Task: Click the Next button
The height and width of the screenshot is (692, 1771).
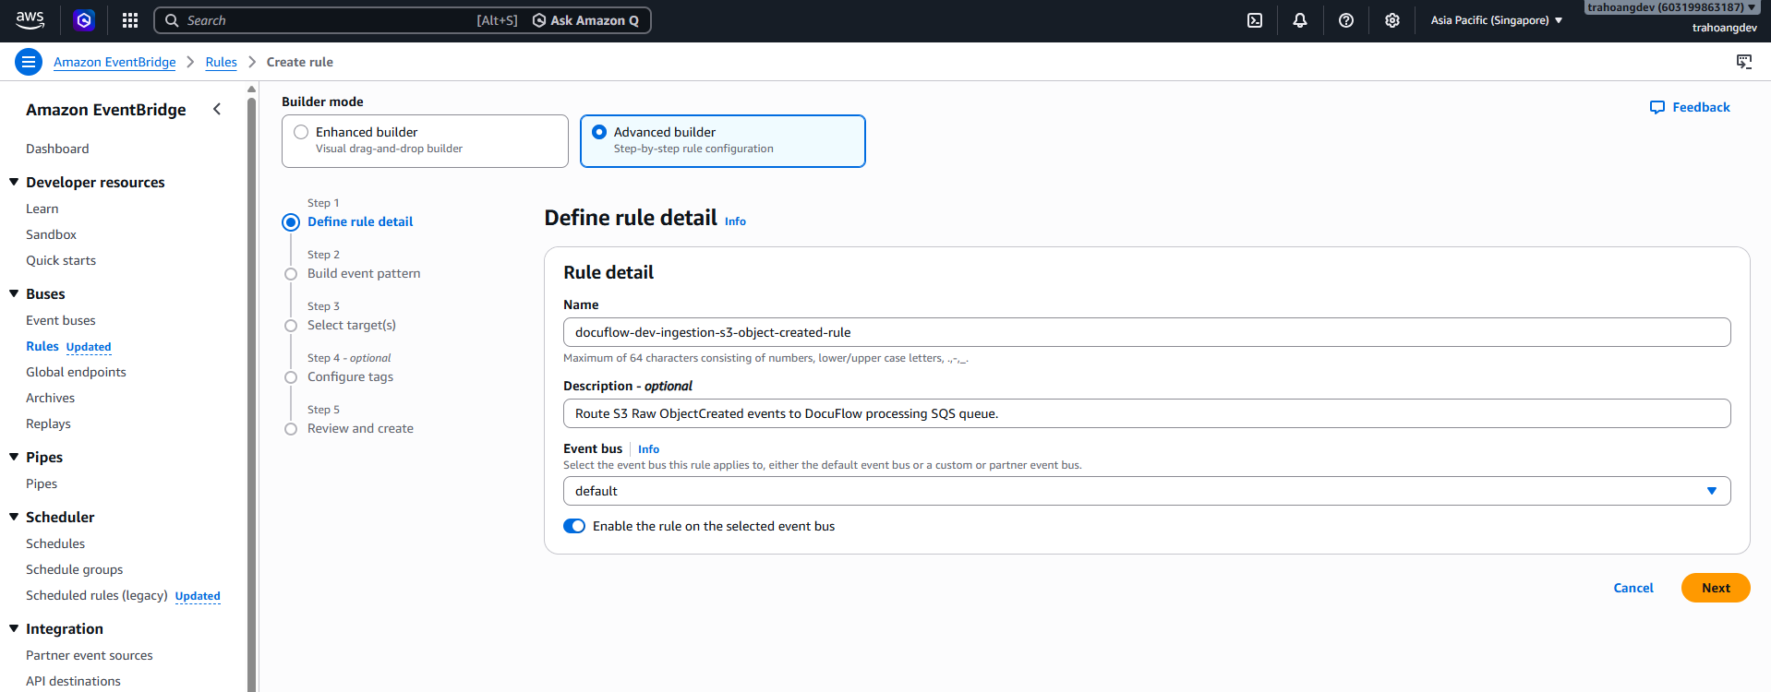Action: pyautogui.click(x=1716, y=588)
